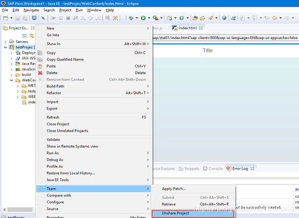299x218 pixels.
Task: Open the Debug configurations dropdown arrow
Action: click(x=137, y=18)
